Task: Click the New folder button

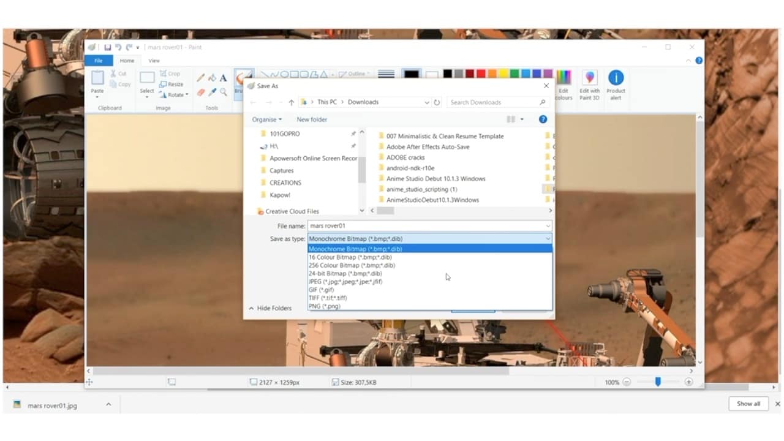Action: point(311,119)
